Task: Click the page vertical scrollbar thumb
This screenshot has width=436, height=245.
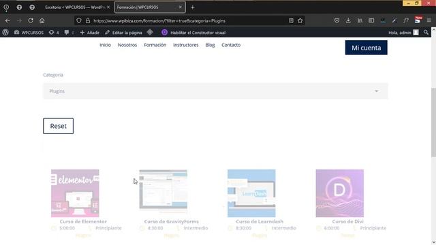Action: 433,122
